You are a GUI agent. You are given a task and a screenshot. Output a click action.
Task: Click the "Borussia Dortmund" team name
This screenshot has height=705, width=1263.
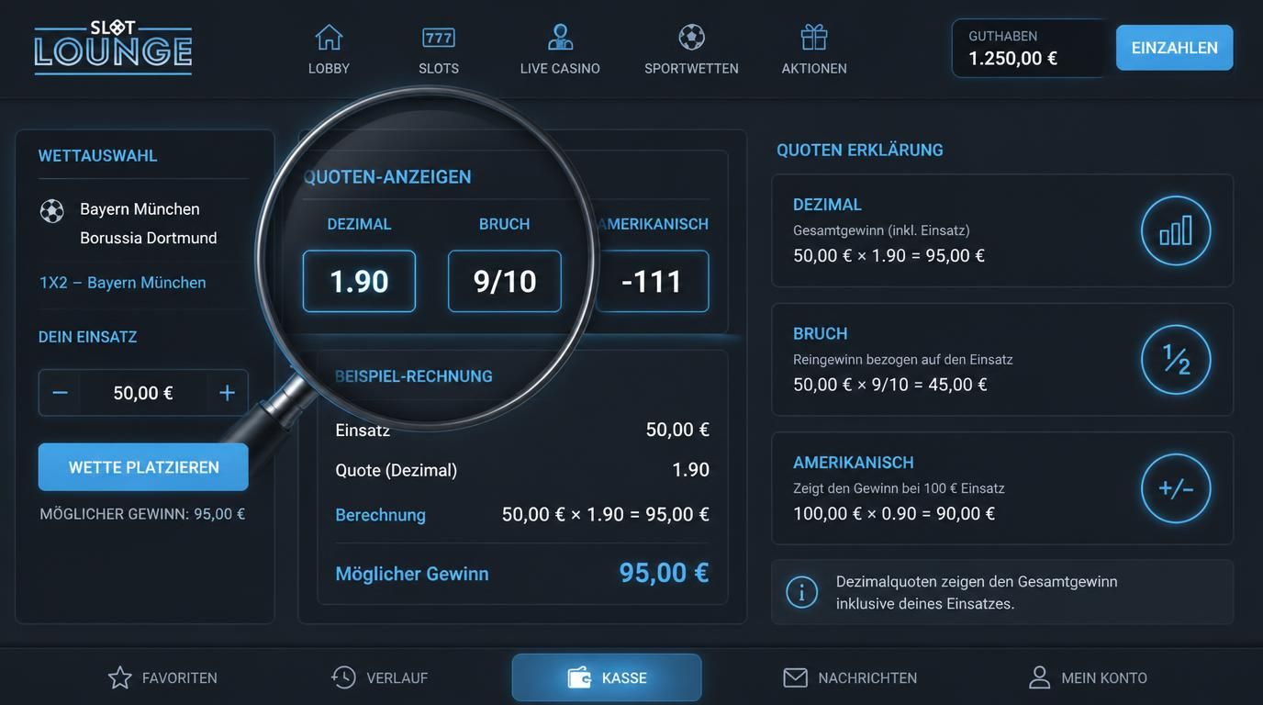coord(149,238)
